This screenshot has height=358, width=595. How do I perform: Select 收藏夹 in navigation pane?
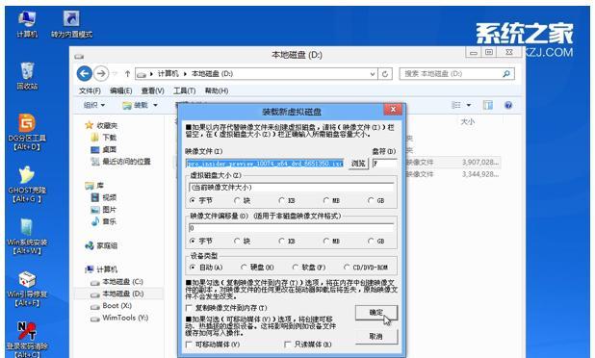(x=102, y=125)
